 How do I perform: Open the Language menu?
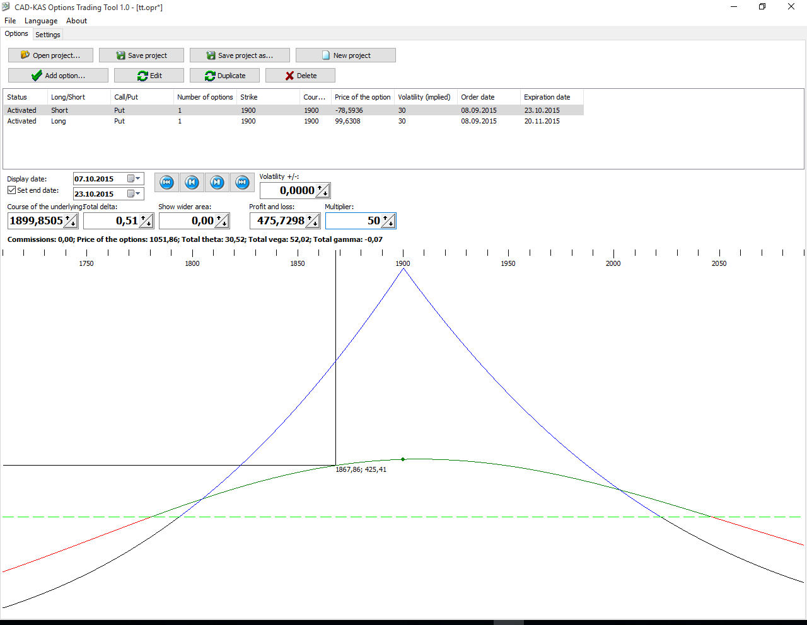pos(41,21)
